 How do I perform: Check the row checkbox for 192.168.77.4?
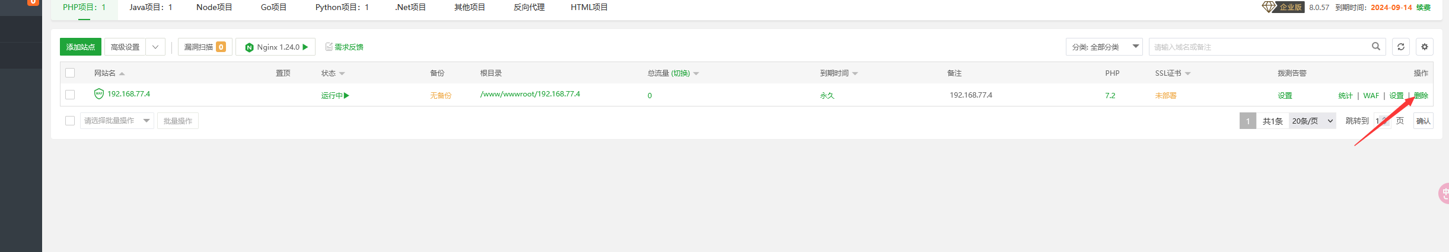click(x=70, y=95)
